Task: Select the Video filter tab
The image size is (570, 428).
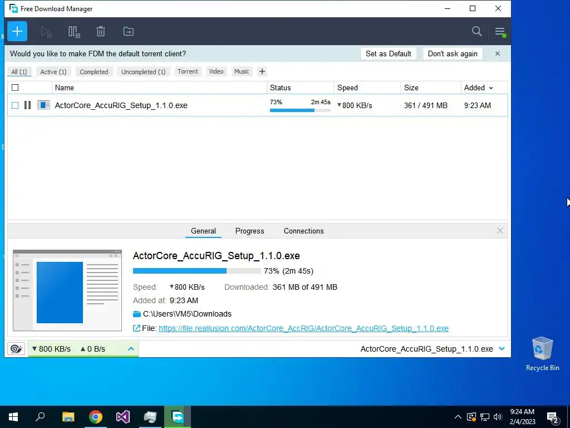Action: click(217, 71)
